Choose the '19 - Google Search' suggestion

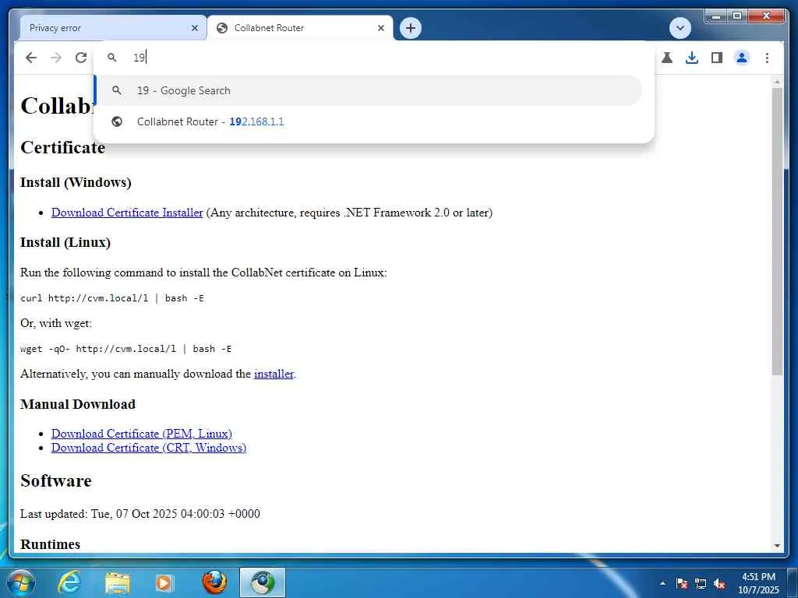369,90
